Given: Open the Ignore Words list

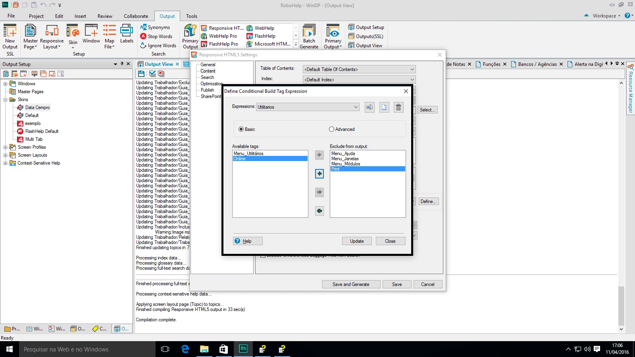Looking at the screenshot, I should (158, 46).
